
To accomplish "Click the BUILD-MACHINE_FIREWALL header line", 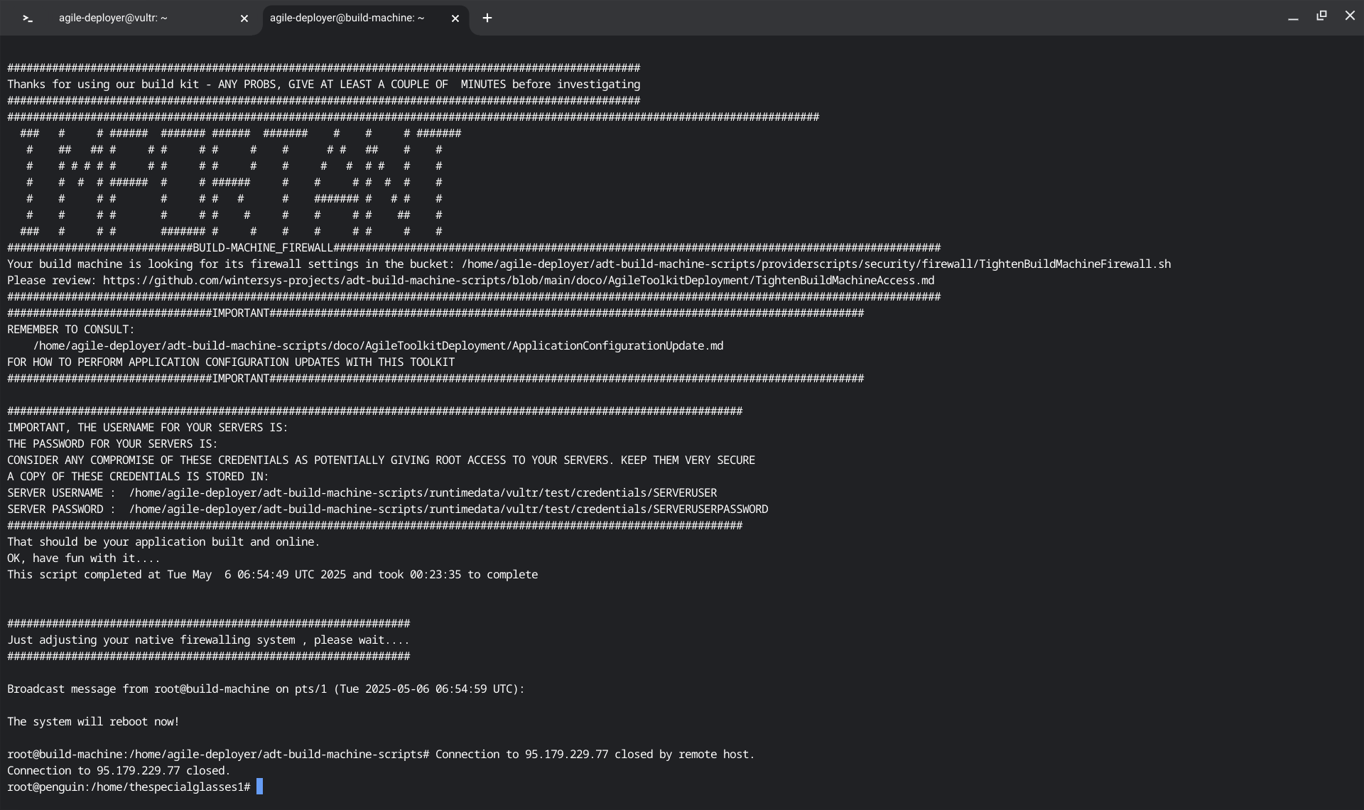I will tap(262, 248).
